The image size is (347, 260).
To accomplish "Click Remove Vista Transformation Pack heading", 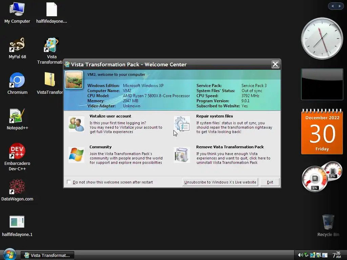I will [x=230, y=147].
